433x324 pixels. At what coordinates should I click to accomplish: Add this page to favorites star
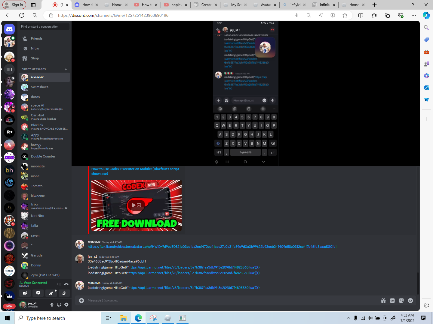click(345, 15)
